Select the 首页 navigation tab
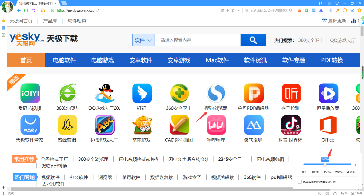This screenshot has height=196, width=364. pyautogui.click(x=26, y=60)
